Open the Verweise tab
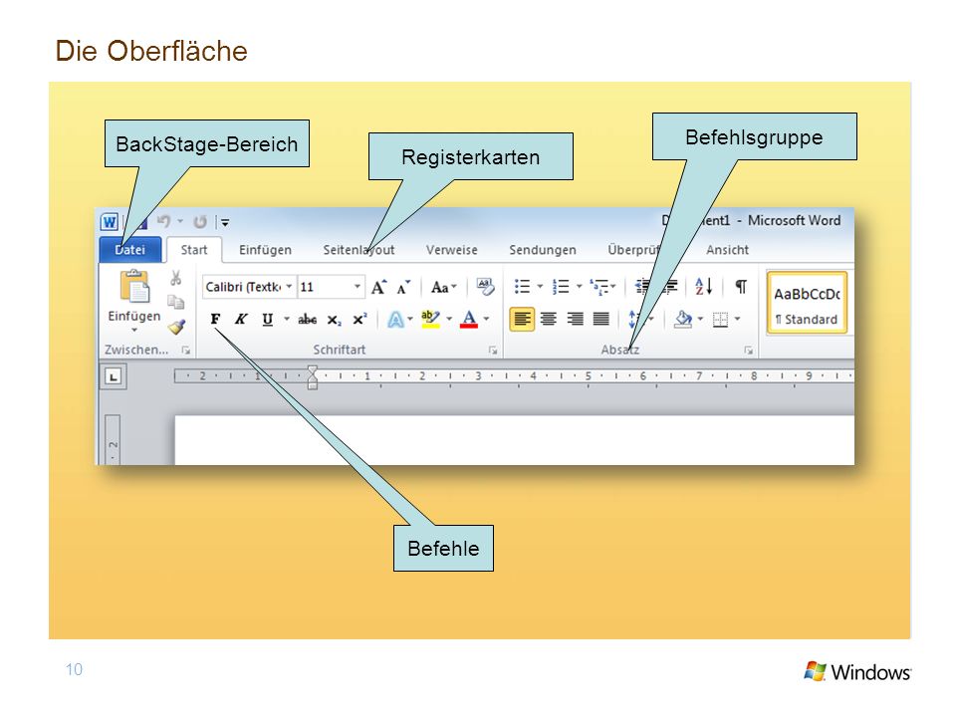 pyautogui.click(x=452, y=250)
